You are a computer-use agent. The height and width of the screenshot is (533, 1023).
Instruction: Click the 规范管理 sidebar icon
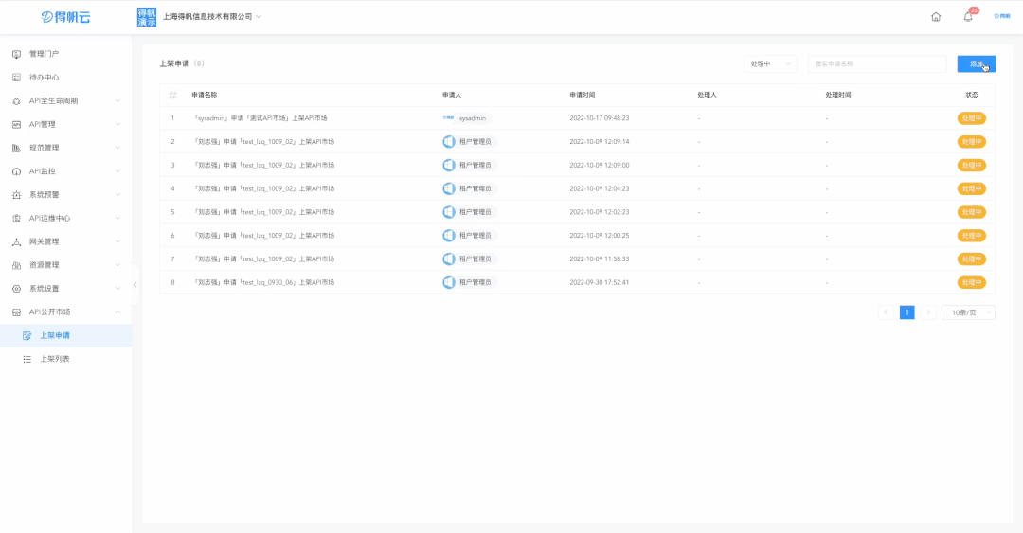click(16, 148)
